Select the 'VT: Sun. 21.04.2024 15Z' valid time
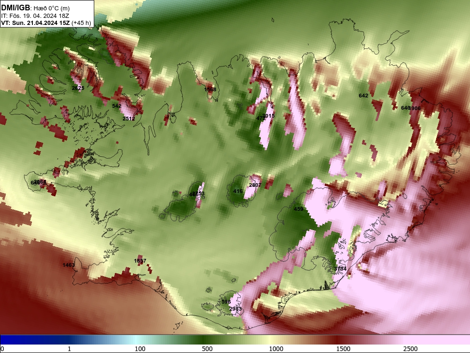470x353 pixels. point(36,23)
